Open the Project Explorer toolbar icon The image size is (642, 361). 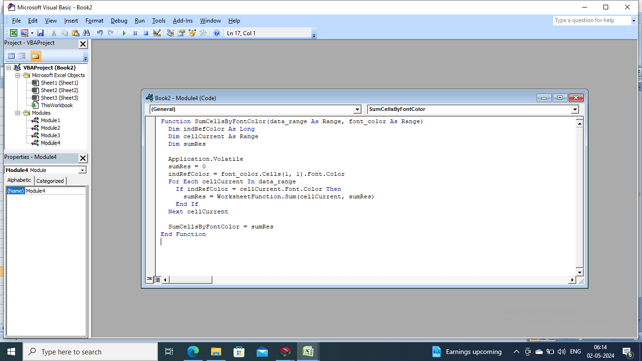(170, 33)
